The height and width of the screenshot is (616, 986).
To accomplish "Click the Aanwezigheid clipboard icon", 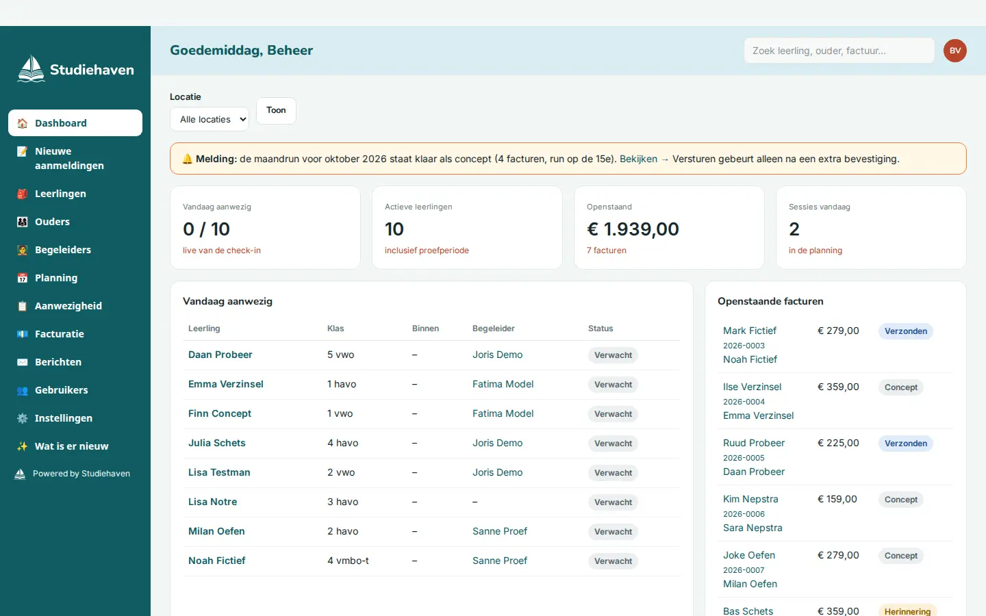I will (23, 306).
